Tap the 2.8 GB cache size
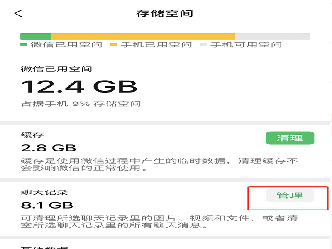 (49, 148)
